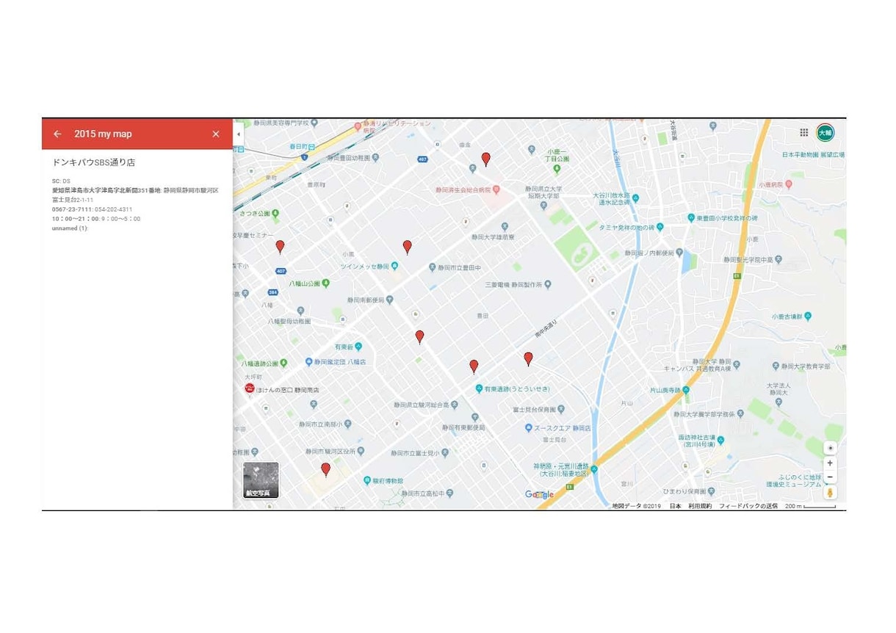Viewport: 896px width, 633px height.
Task: Select the red pin below 静岡南郵便局
Action: (419, 336)
